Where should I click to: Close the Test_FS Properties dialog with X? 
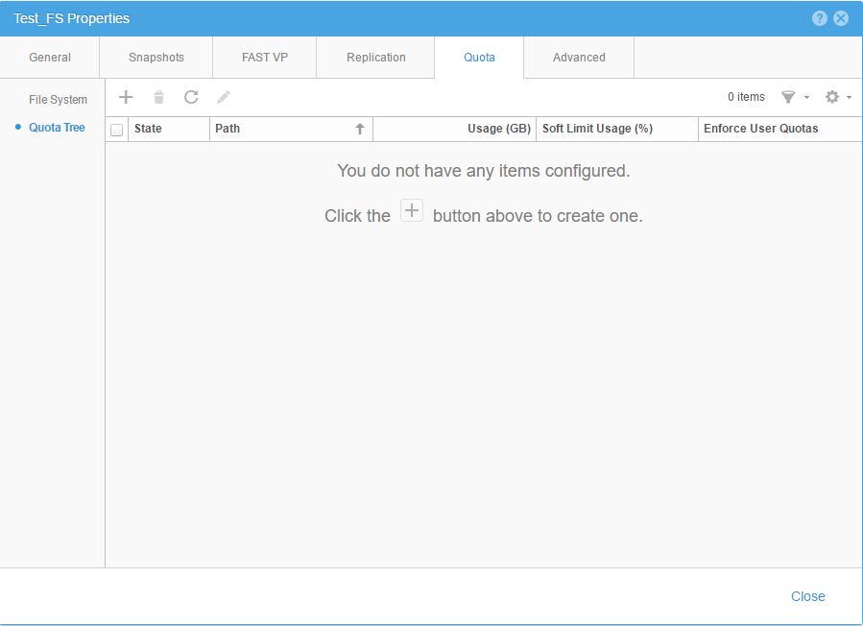(841, 18)
